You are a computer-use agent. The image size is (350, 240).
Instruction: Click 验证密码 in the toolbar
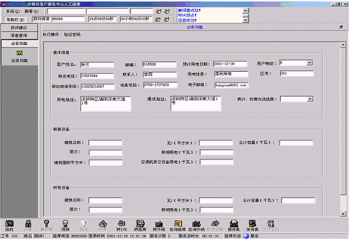click(x=72, y=34)
